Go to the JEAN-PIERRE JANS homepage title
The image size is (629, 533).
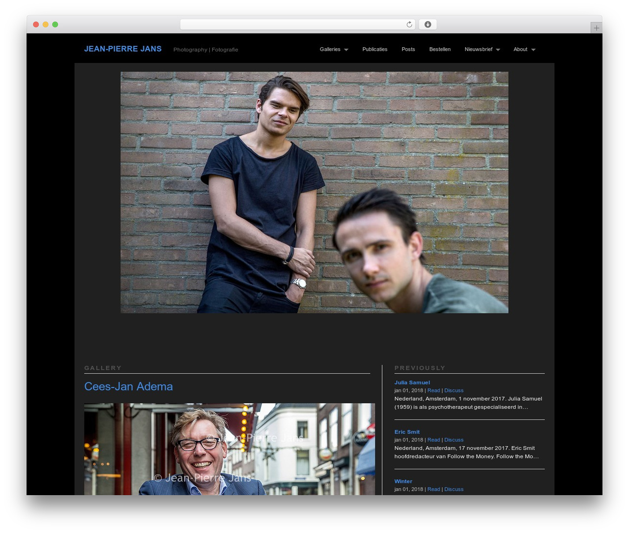123,49
